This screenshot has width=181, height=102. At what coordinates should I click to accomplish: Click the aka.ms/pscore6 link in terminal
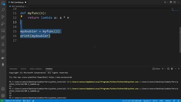[60, 77]
